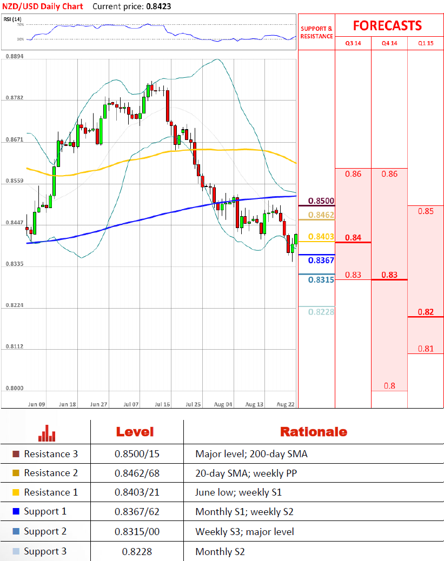This screenshot has width=444, height=561.
Task: Click the 0.8500 resistance level label
Action: point(321,201)
